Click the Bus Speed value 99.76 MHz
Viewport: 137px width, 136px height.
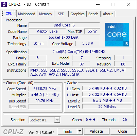coord(45,101)
